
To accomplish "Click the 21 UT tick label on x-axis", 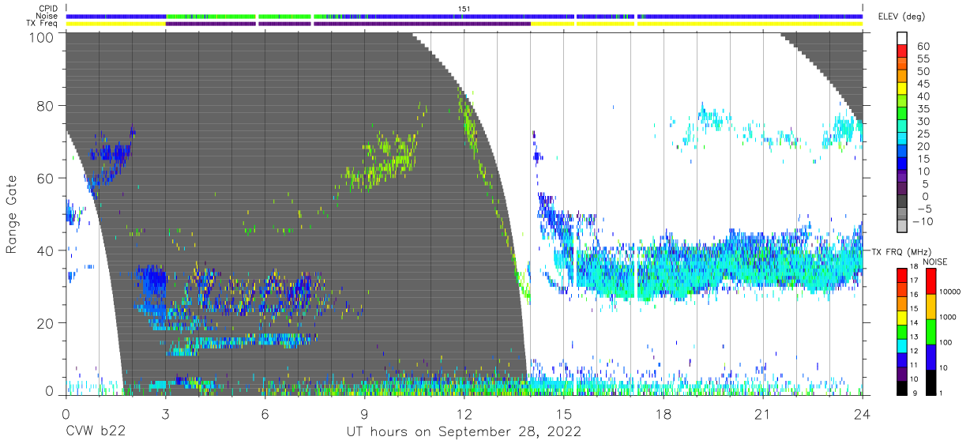I will pyautogui.click(x=763, y=415).
